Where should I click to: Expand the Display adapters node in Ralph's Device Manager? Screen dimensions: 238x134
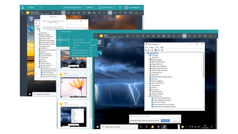point(148,60)
